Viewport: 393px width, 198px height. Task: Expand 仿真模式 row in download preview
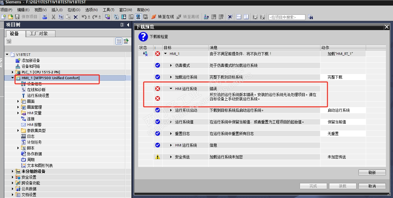coord(171,65)
